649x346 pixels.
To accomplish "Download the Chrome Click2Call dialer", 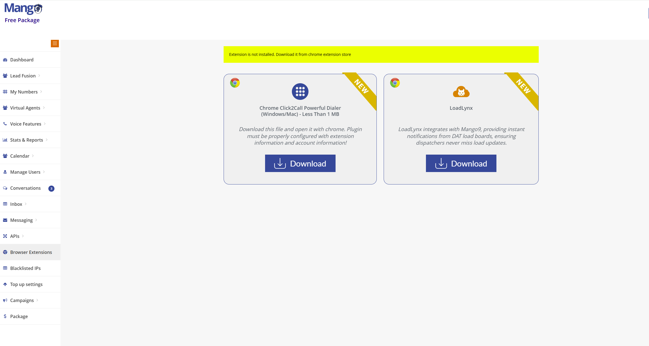I will [300, 163].
